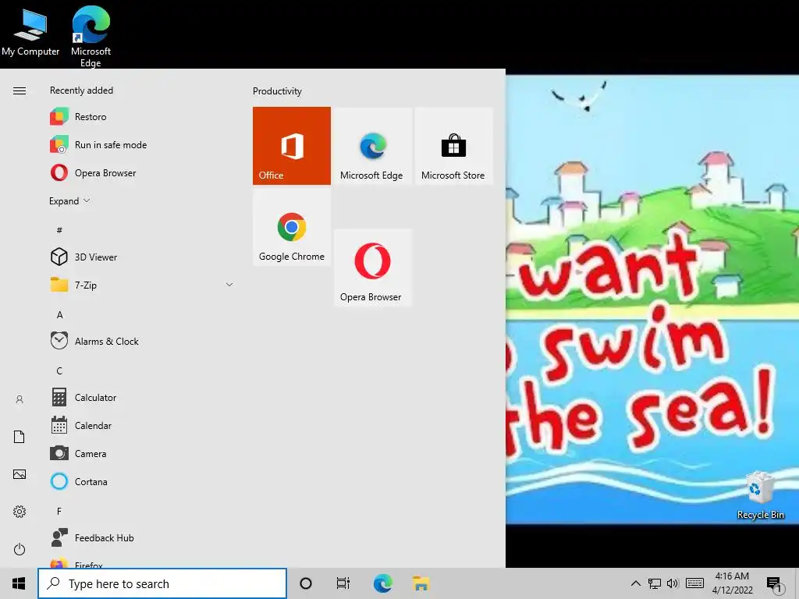799x599 pixels.
Task: Open the notification center icon
Action: 773,584
